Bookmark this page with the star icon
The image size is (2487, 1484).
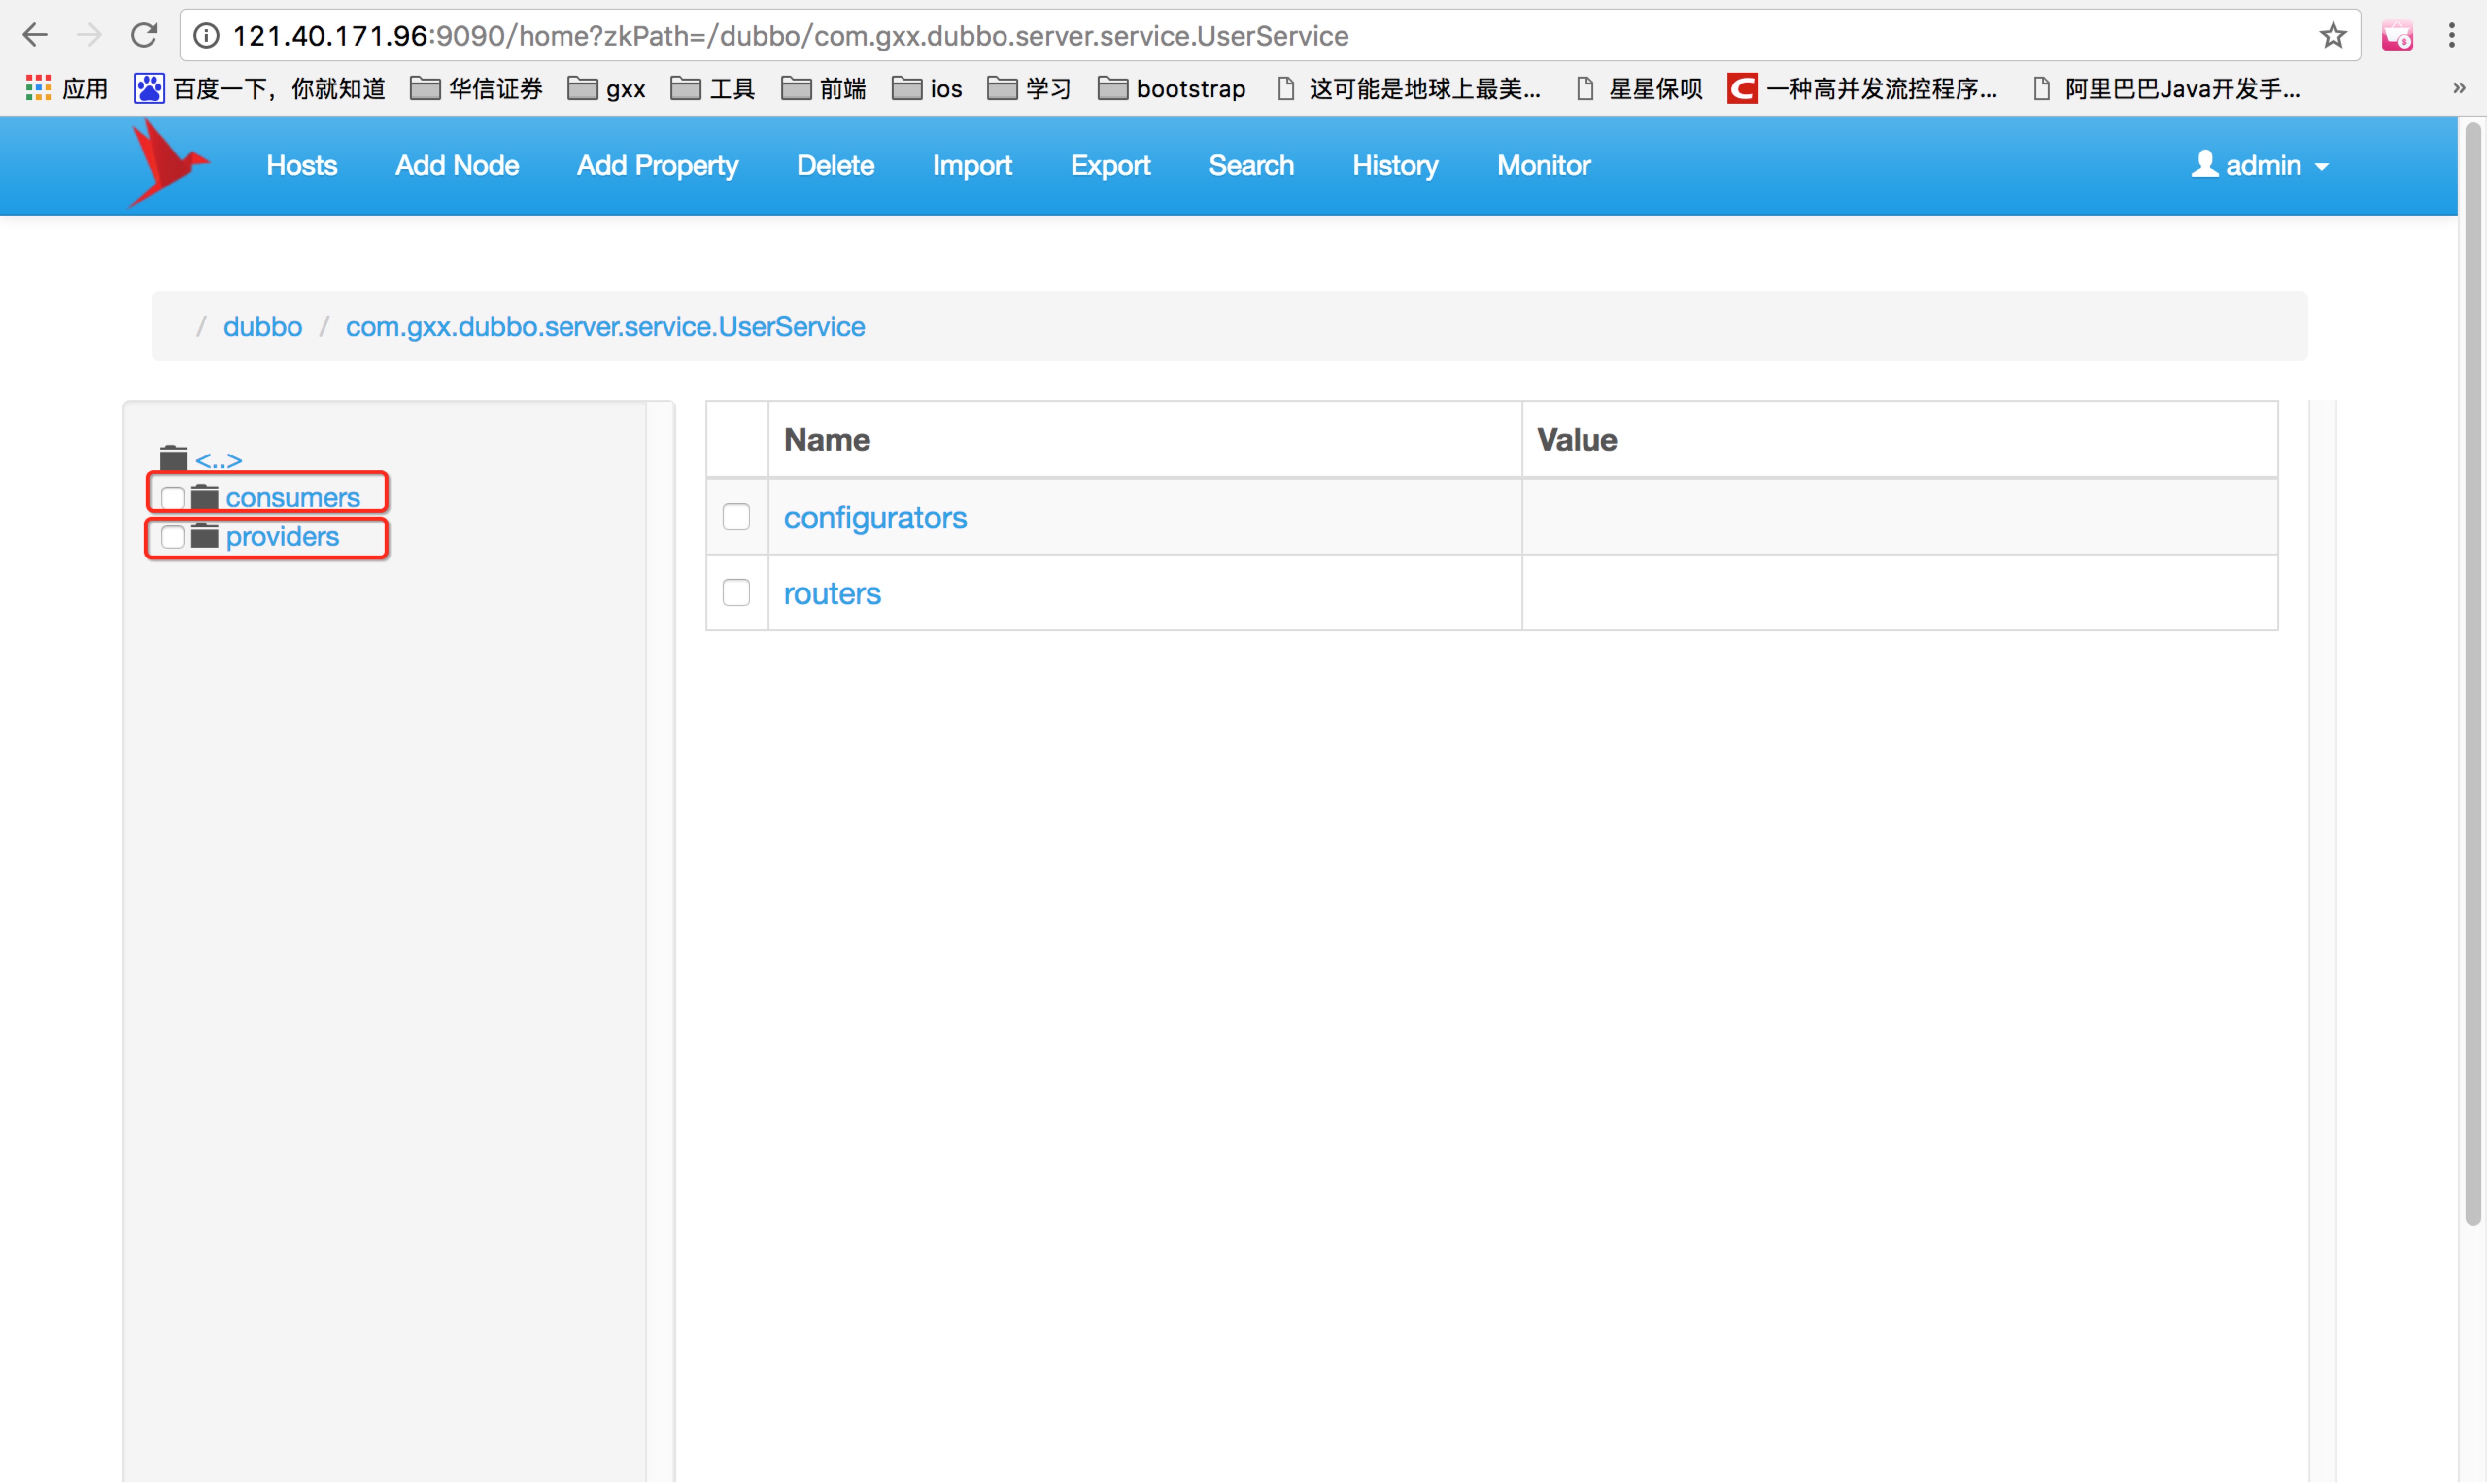[x=2332, y=36]
